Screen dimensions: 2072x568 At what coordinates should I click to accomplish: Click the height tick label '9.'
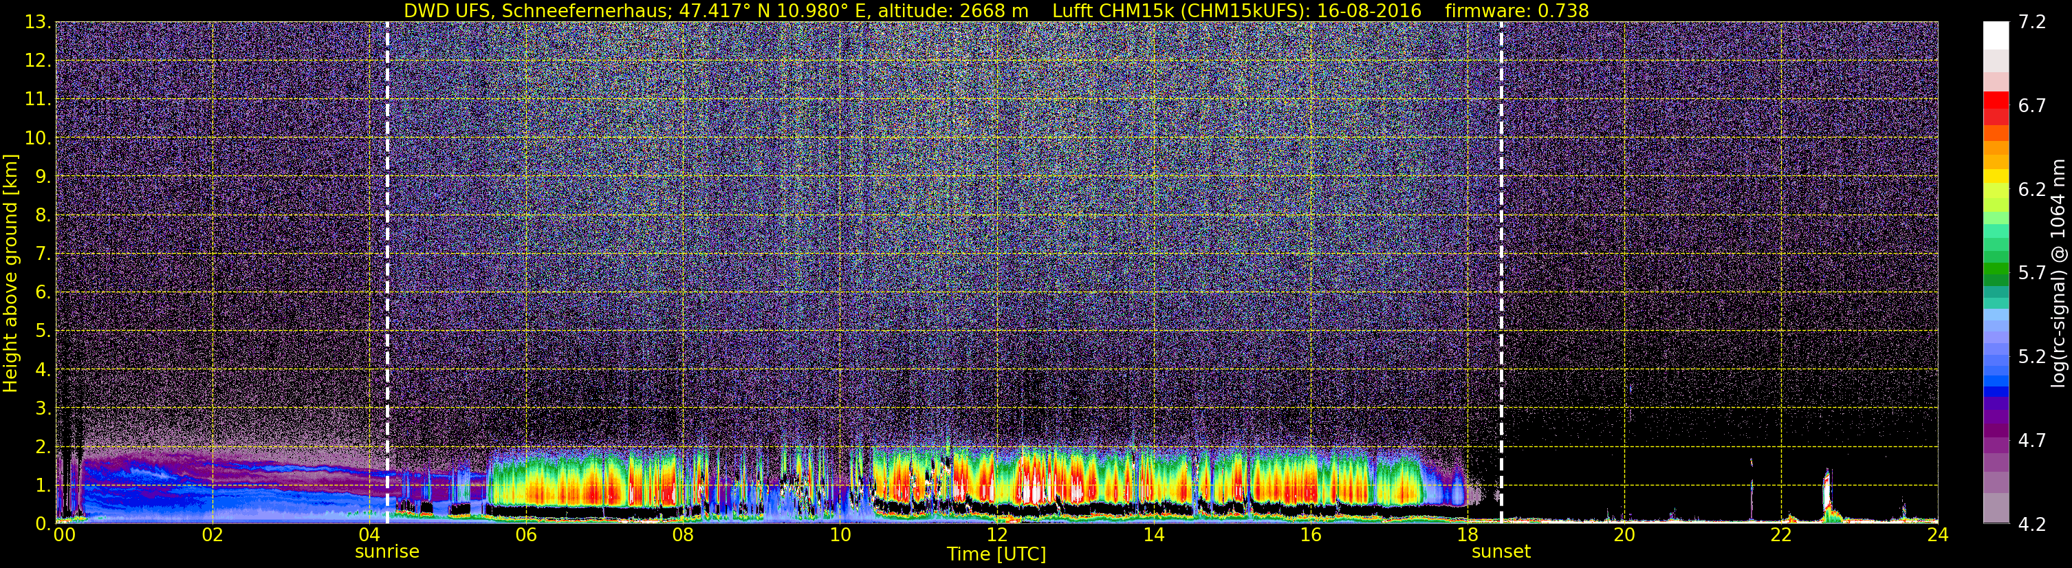(x=43, y=176)
